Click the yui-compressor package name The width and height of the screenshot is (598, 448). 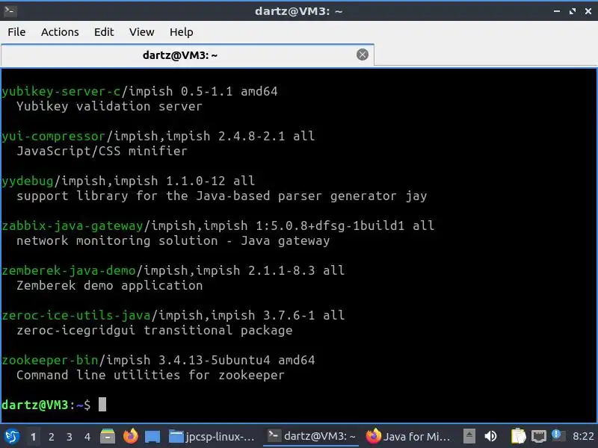pyautogui.click(x=53, y=137)
